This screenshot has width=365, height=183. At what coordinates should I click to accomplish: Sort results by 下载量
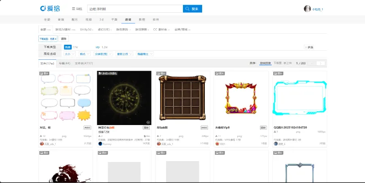(x=277, y=63)
